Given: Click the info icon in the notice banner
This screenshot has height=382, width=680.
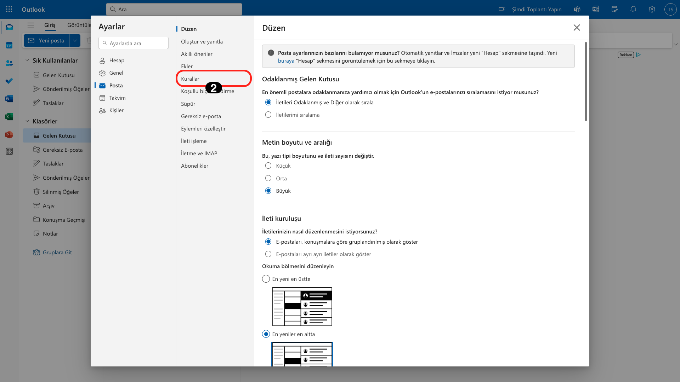Looking at the screenshot, I should click(271, 53).
